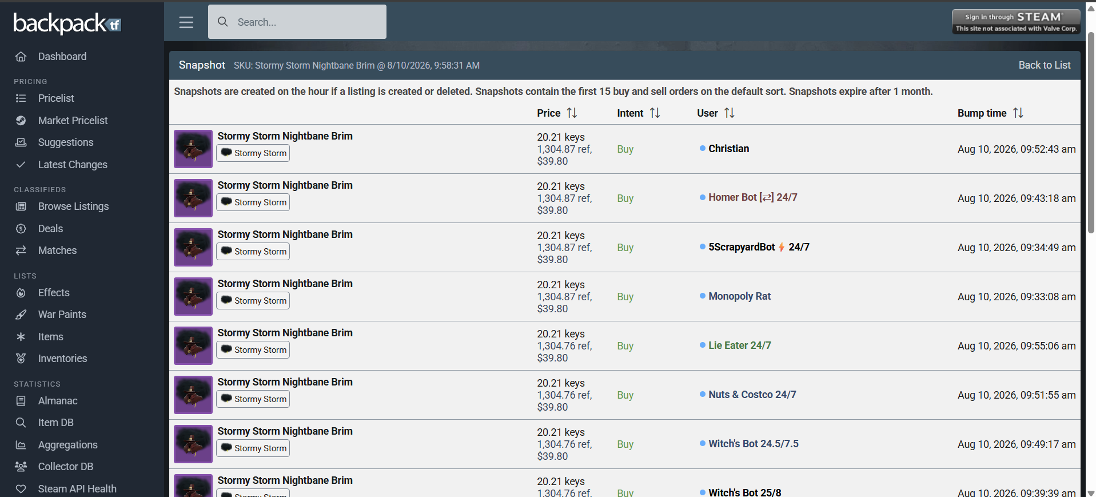Click scrollbar down arrow
This screenshot has height=497, width=1096.
pyautogui.click(x=1091, y=492)
